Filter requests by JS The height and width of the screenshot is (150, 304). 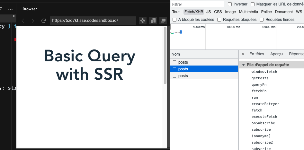click(x=209, y=12)
